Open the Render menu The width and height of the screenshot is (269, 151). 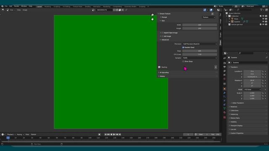(17, 6)
